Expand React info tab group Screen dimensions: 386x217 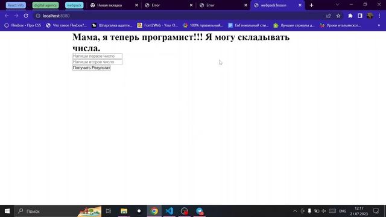(16, 5)
